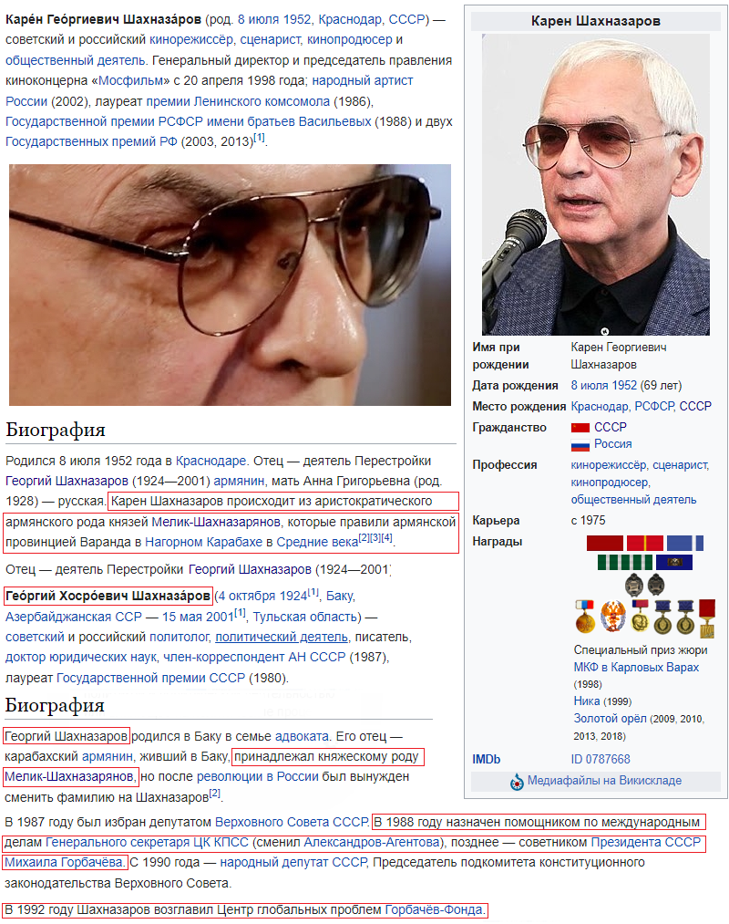The image size is (729, 924).
Task: Open the МКФ в Карловых Варах link
Action: 636,668
